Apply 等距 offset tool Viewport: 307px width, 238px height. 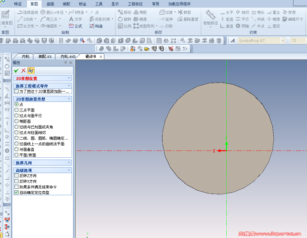tap(140, 12)
